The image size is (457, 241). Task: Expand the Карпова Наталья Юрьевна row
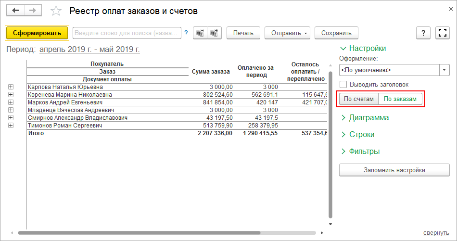(x=11, y=87)
